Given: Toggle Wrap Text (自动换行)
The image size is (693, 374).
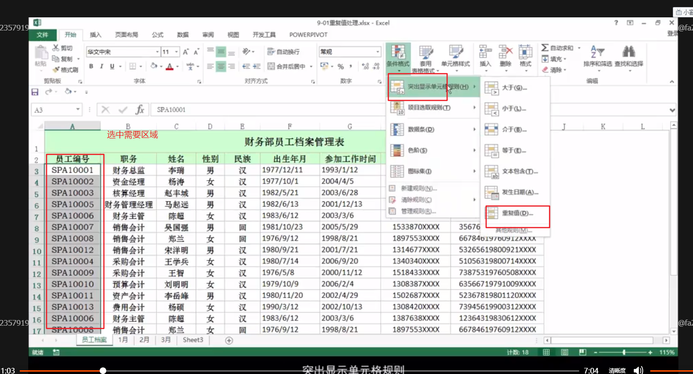Looking at the screenshot, I should point(283,52).
